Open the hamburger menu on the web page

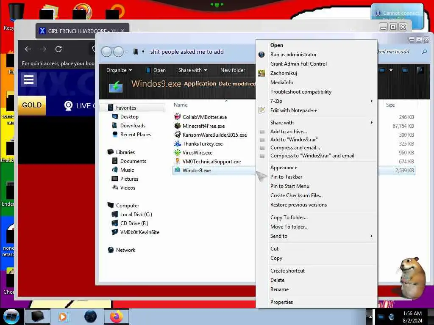29,80
